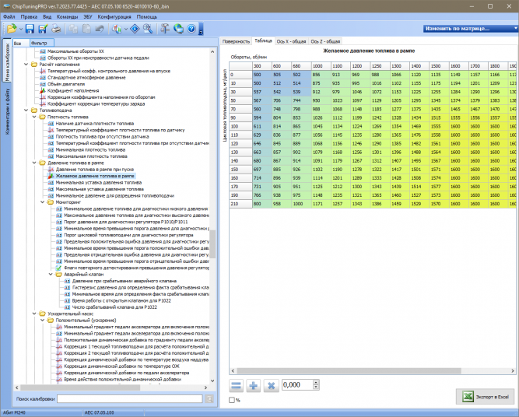Click the table horizontal scrollbar thumb
The height and width of the screenshot is (417, 519).
pyautogui.click(x=349, y=371)
